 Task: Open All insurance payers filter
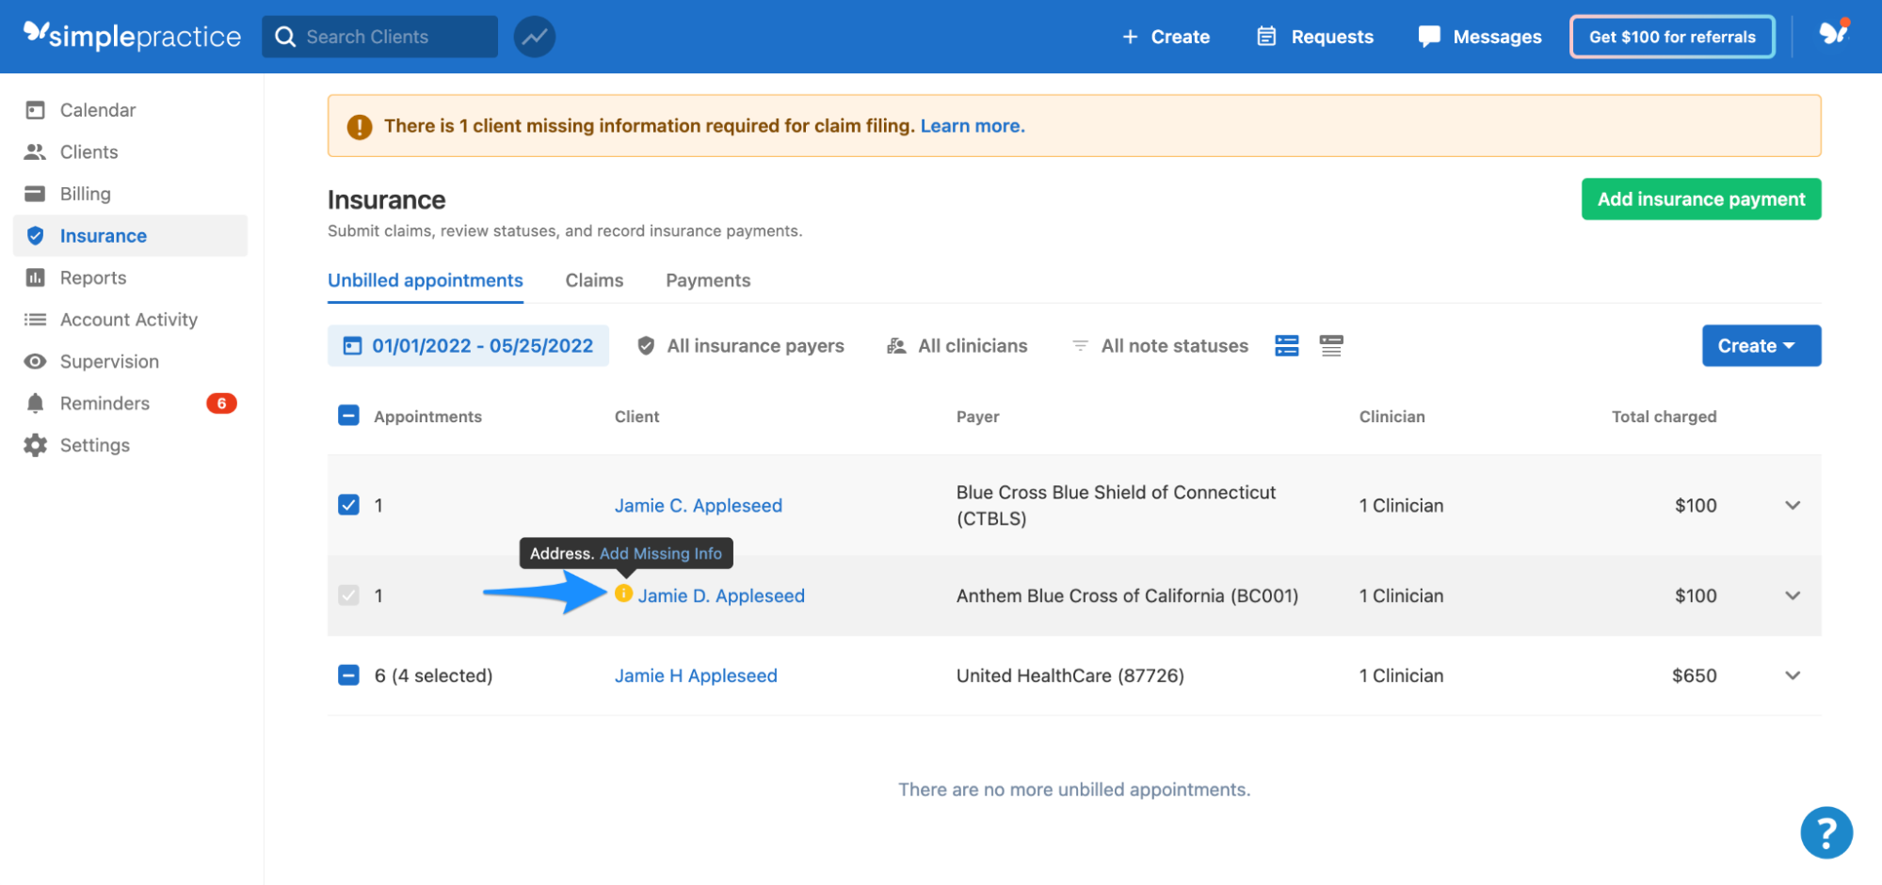pyautogui.click(x=740, y=345)
